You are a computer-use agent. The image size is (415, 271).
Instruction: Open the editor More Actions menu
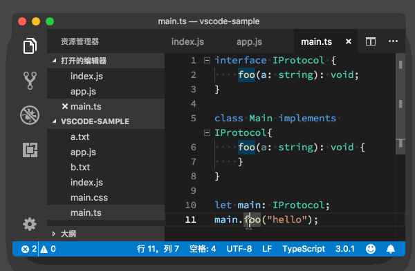click(x=393, y=41)
